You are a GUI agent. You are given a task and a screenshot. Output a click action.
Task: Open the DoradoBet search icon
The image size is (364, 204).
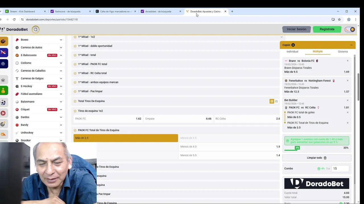point(36,29)
